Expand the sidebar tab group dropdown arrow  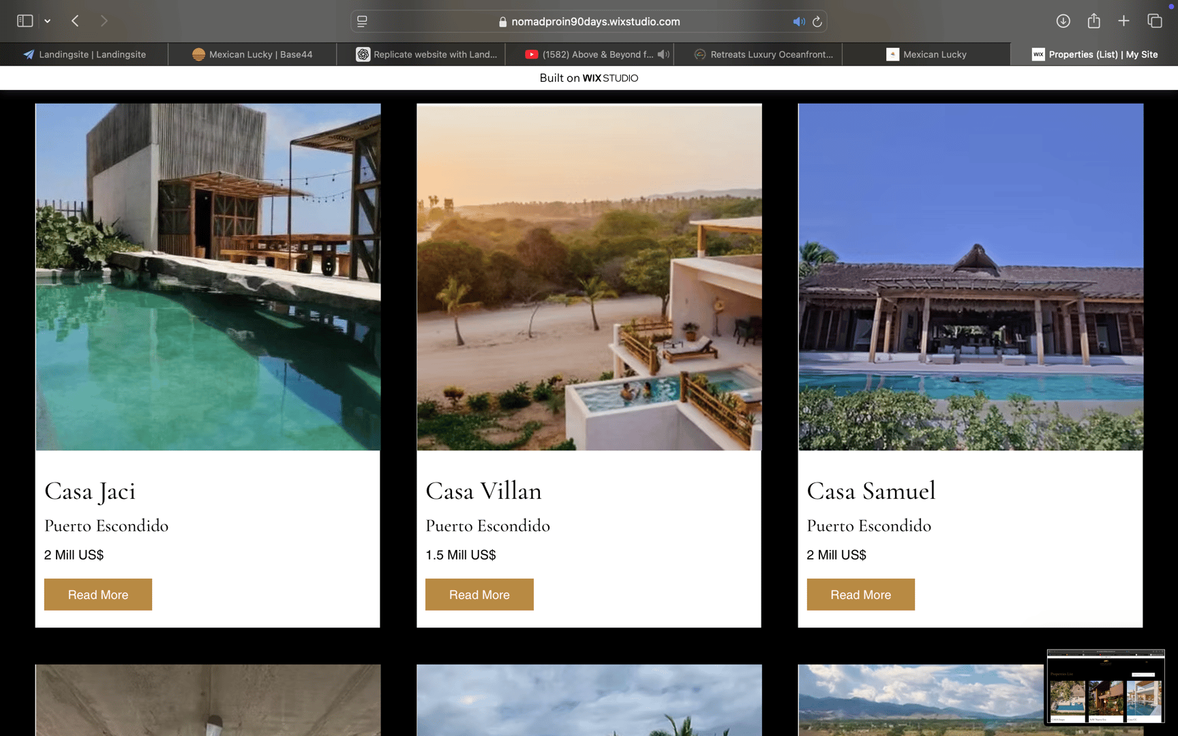tap(48, 21)
